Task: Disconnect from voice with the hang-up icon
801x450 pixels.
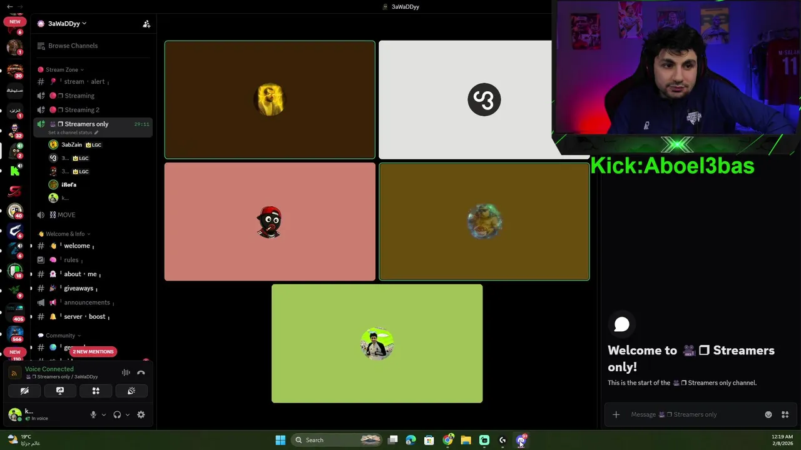Action: coord(141,372)
